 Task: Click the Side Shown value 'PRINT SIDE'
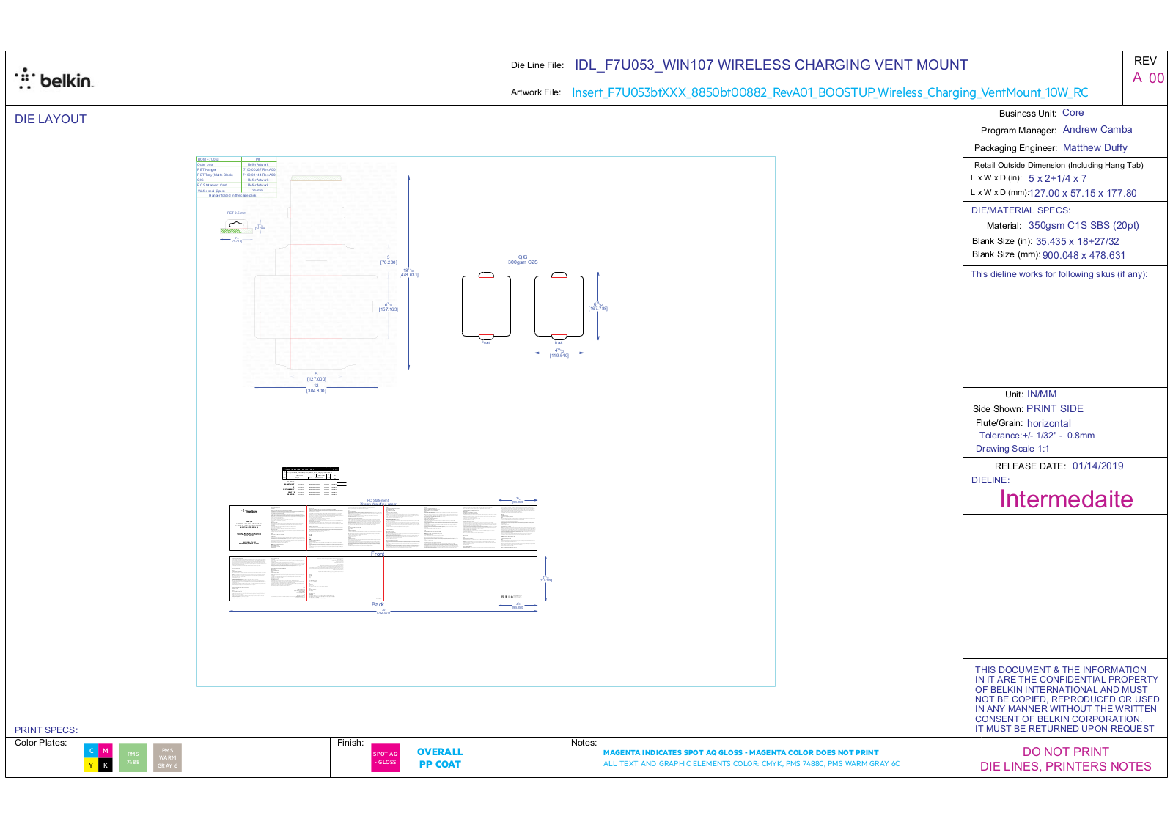[1054, 408]
